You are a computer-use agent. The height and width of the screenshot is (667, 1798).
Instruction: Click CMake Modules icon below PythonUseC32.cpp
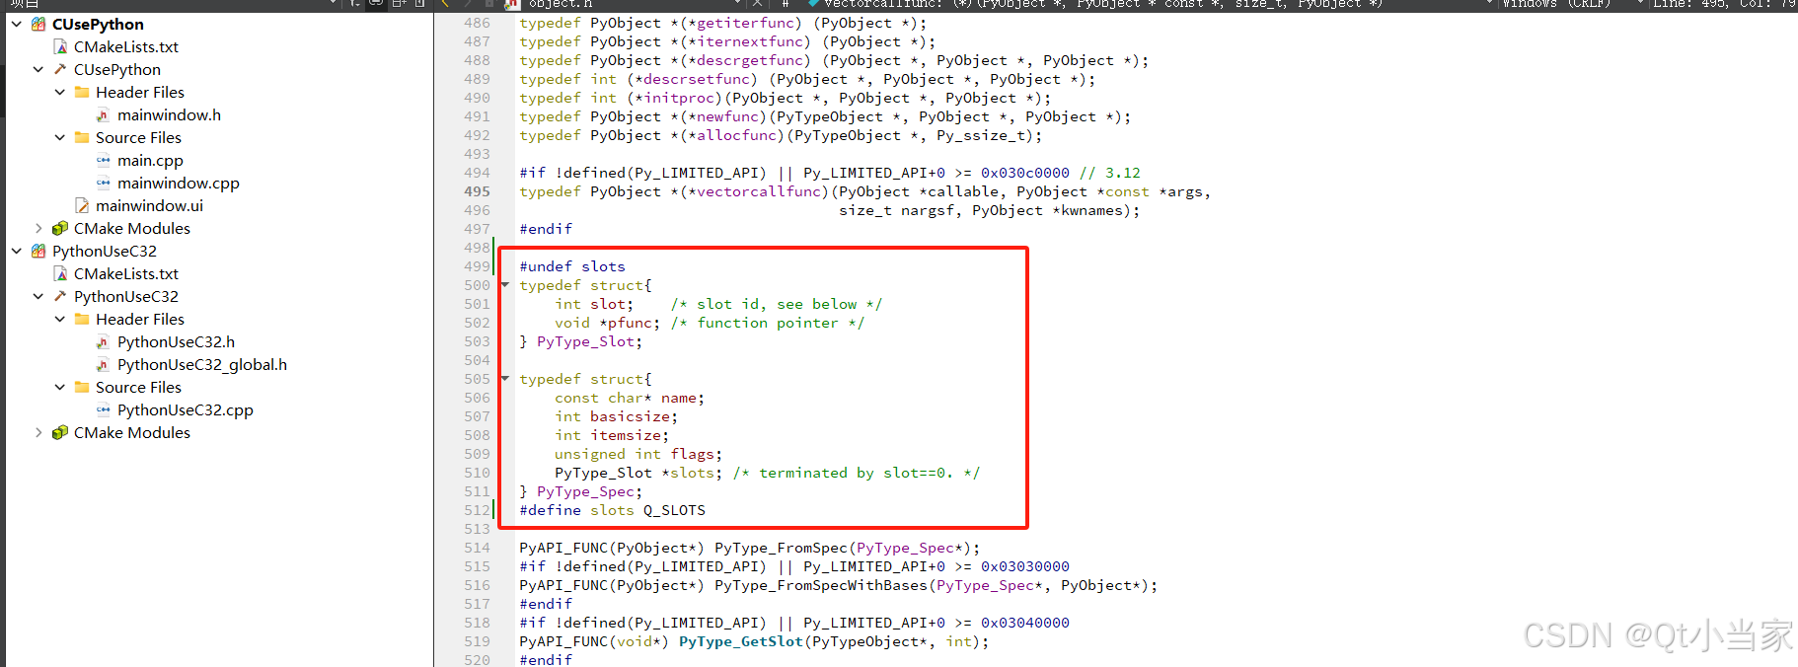click(60, 432)
